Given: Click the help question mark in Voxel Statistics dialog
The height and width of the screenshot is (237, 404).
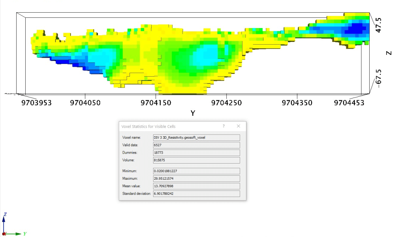Looking at the screenshot, I should 224,126.
